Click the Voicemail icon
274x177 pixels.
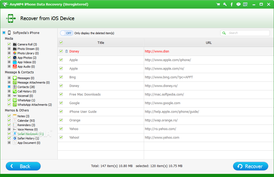15,96
